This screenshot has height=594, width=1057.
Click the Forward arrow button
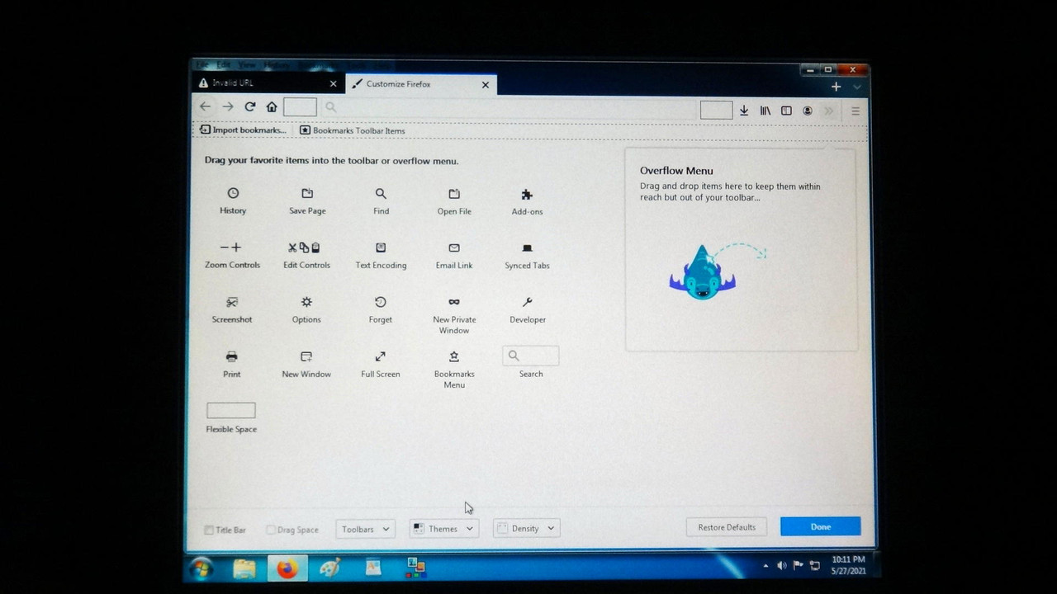[x=228, y=106]
